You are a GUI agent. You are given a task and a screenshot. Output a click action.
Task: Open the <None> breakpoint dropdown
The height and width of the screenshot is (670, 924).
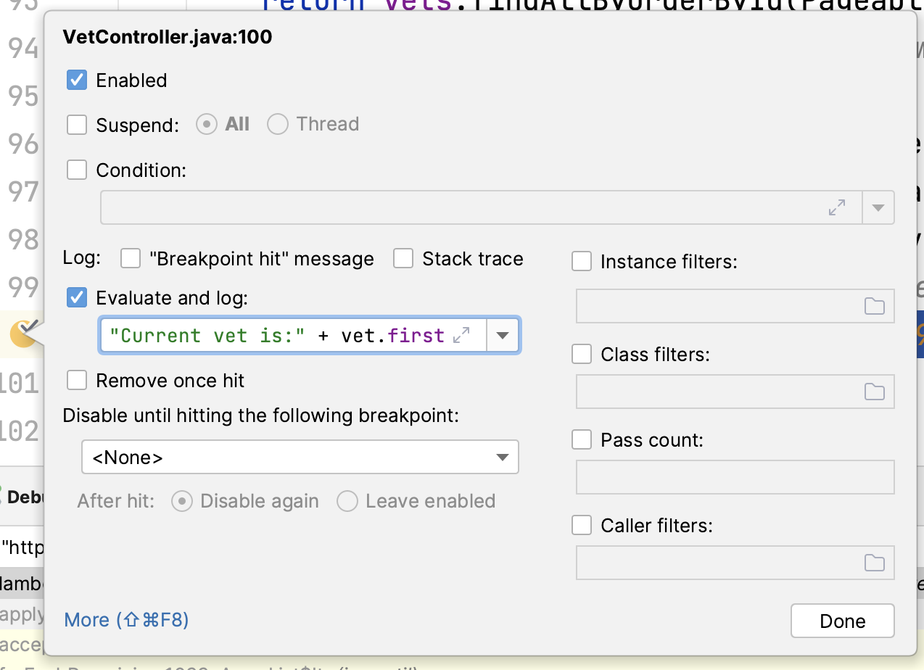[x=300, y=457]
